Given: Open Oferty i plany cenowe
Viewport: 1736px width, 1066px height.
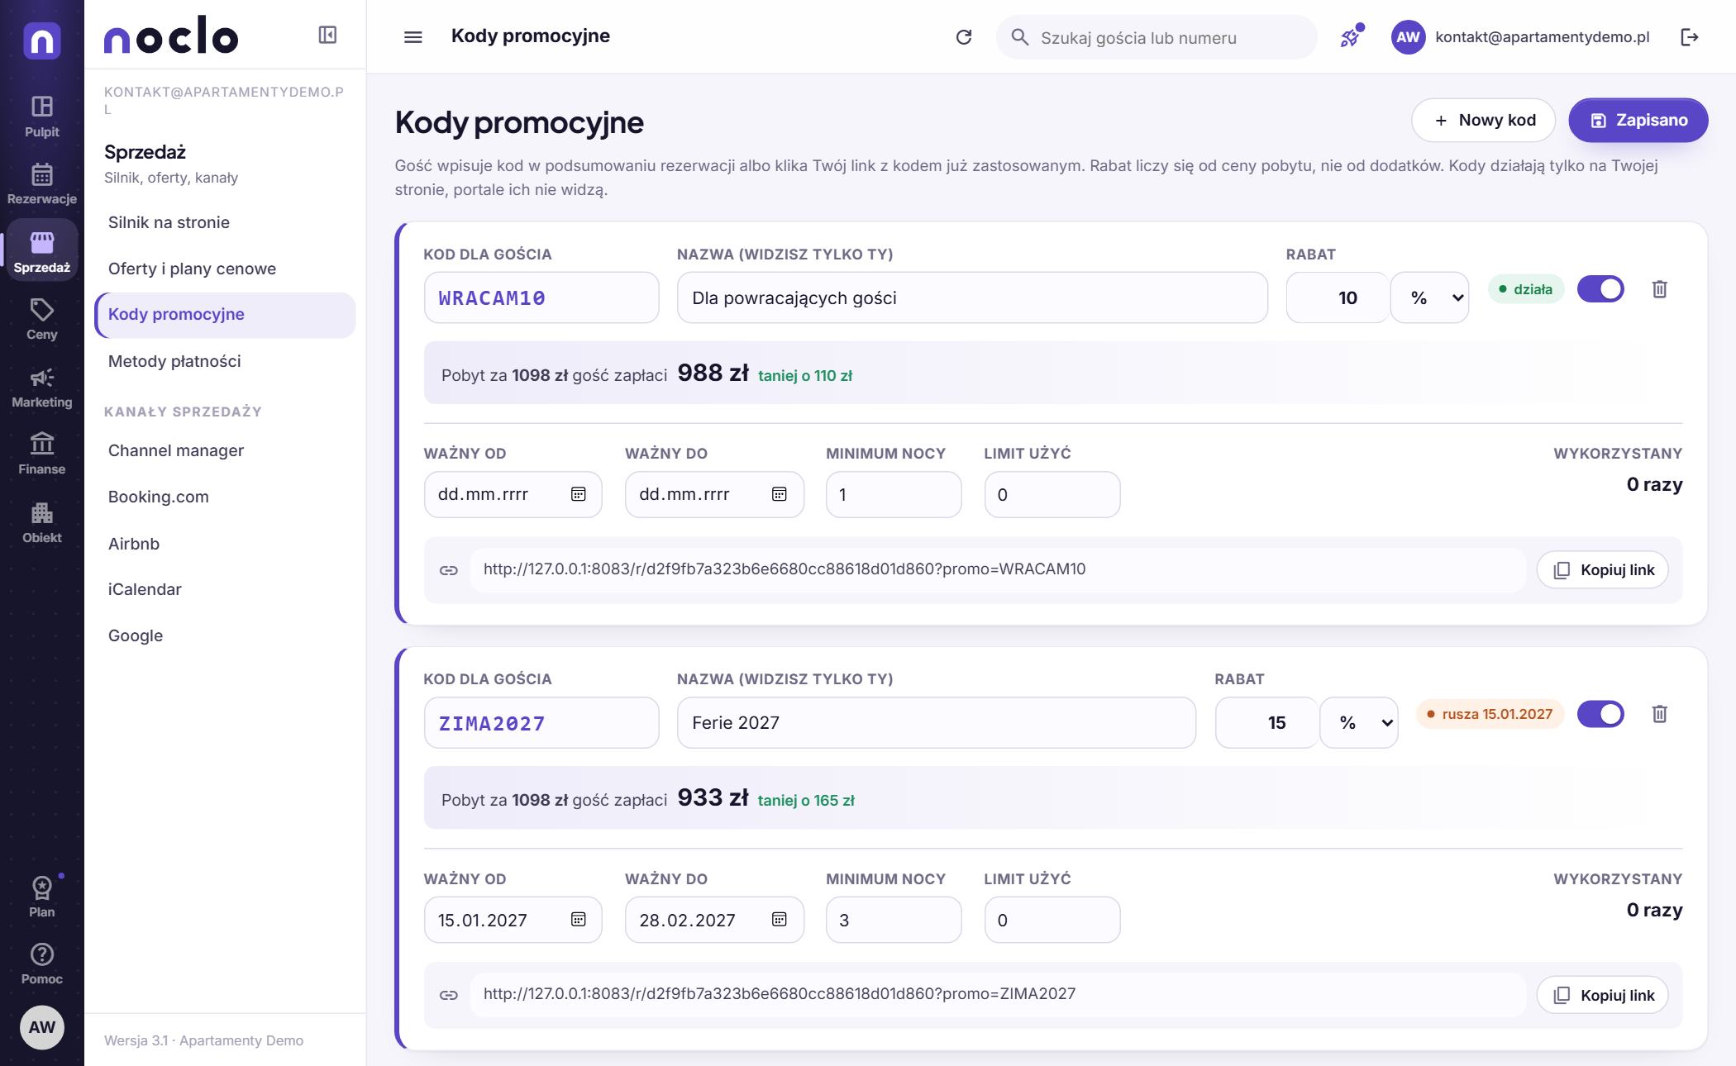Looking at the screenshot, I should [225, 269].
